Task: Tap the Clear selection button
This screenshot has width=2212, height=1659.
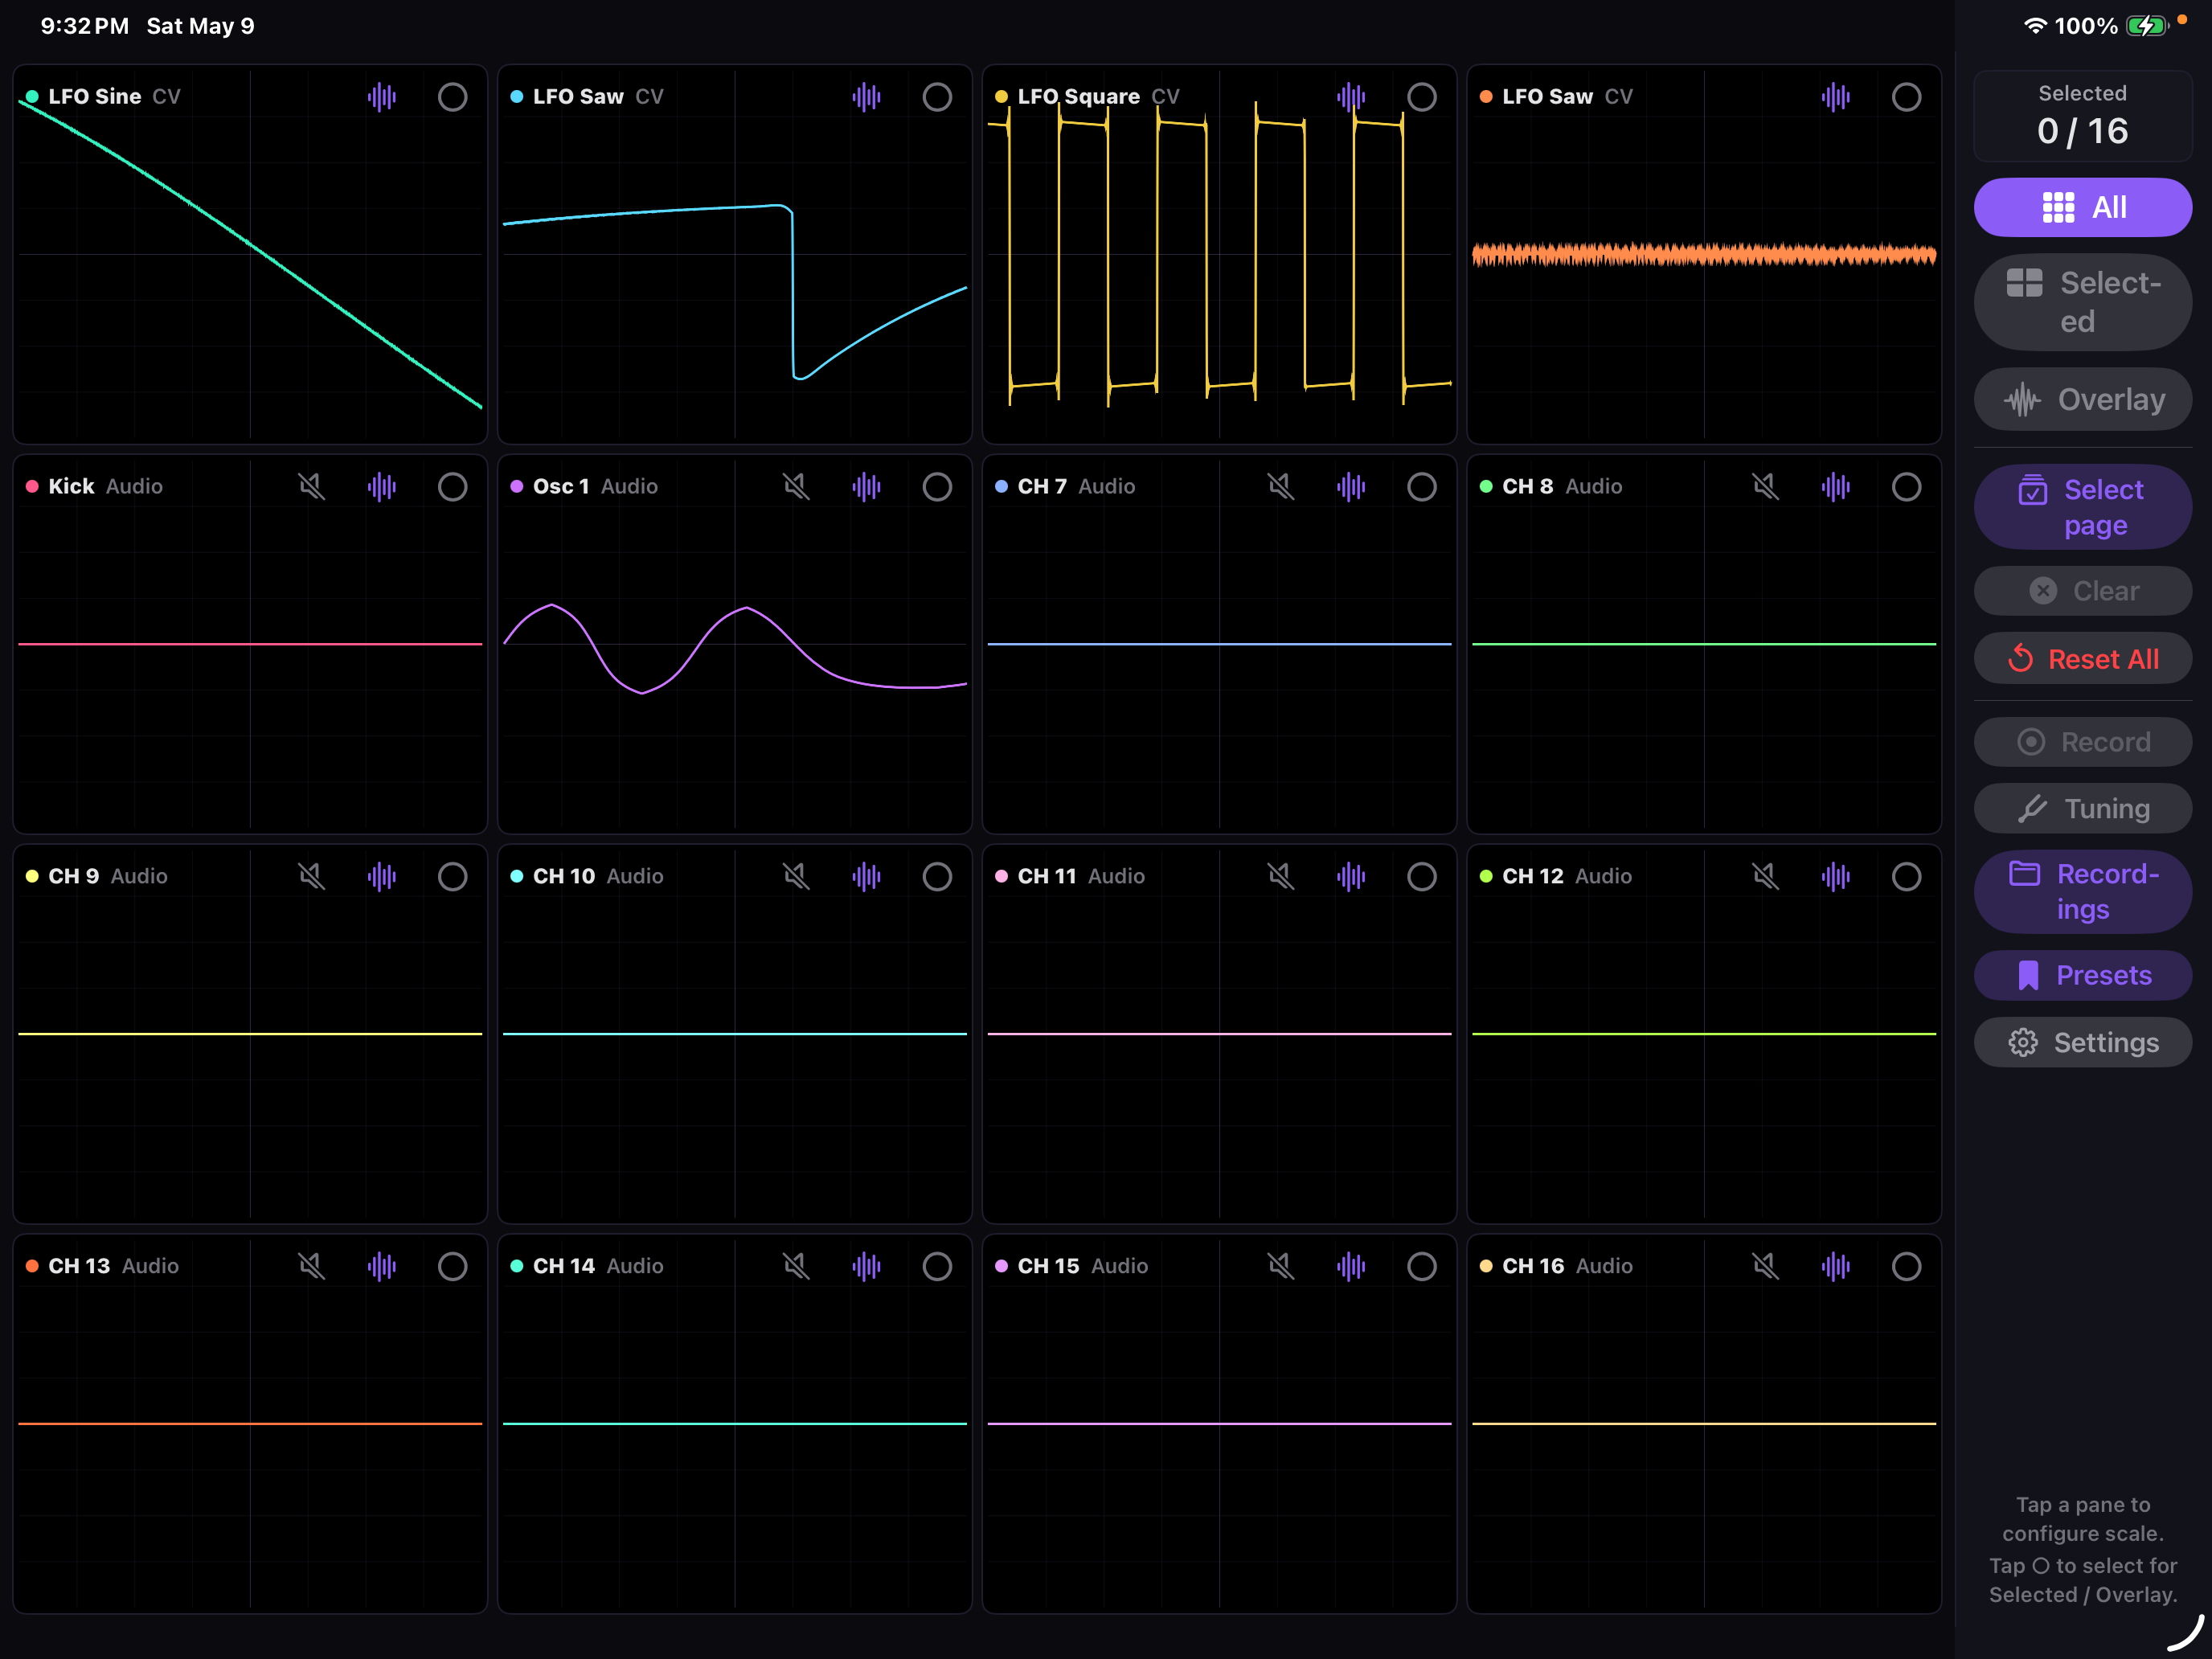Action: click(x=2082, y=591)
